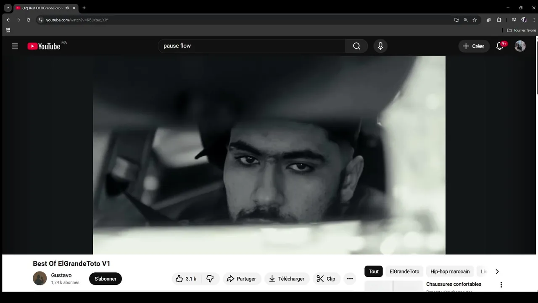Open the YouTube account avatar menu
The image size is (538, 303).
coord(520,46)
